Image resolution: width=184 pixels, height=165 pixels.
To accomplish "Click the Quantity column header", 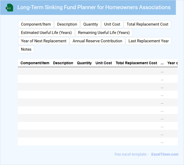I will [x=84, y=63].
